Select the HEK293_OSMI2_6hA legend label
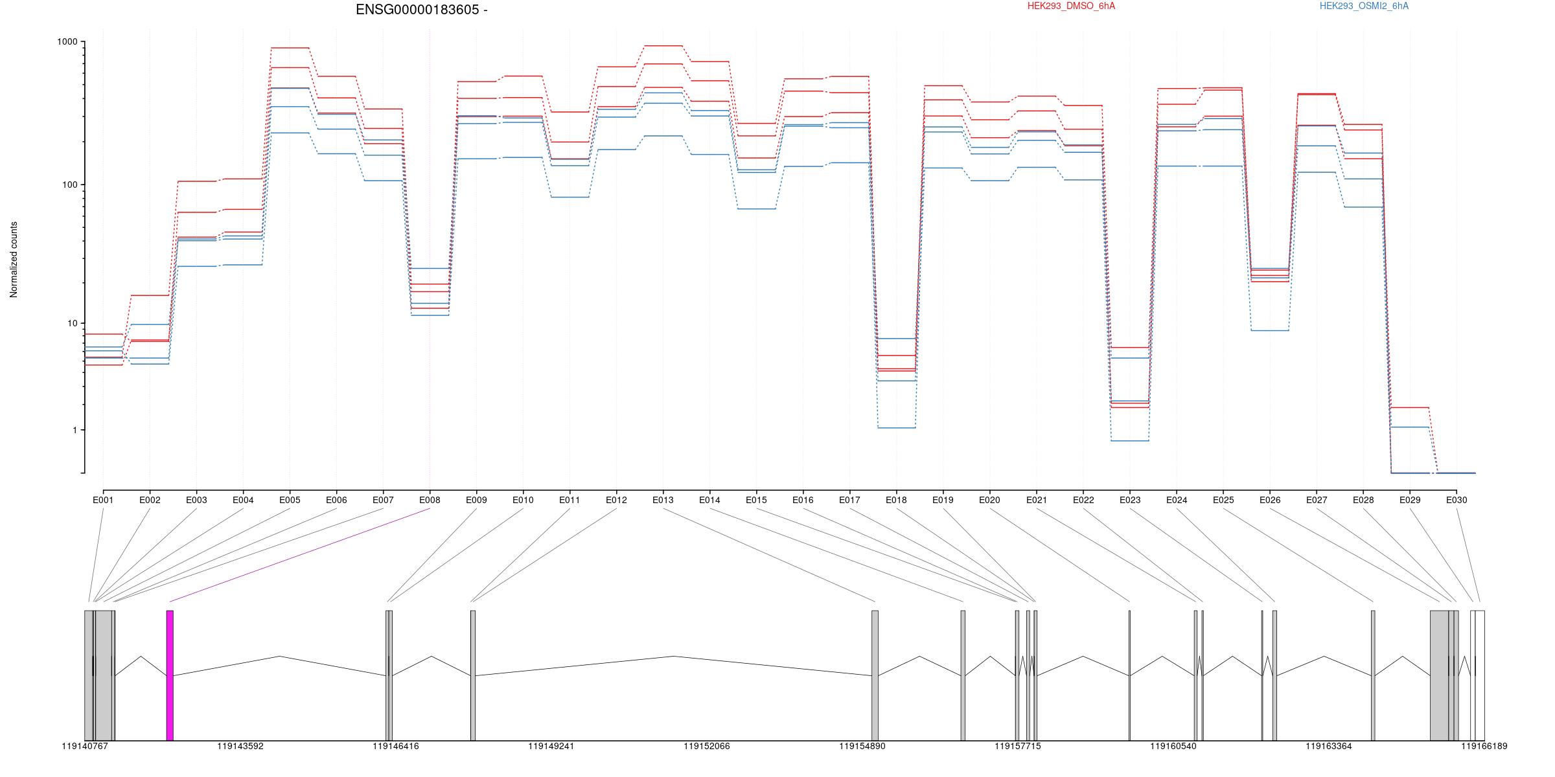This screenshot has width=1555, height=777. point(1364,6)
